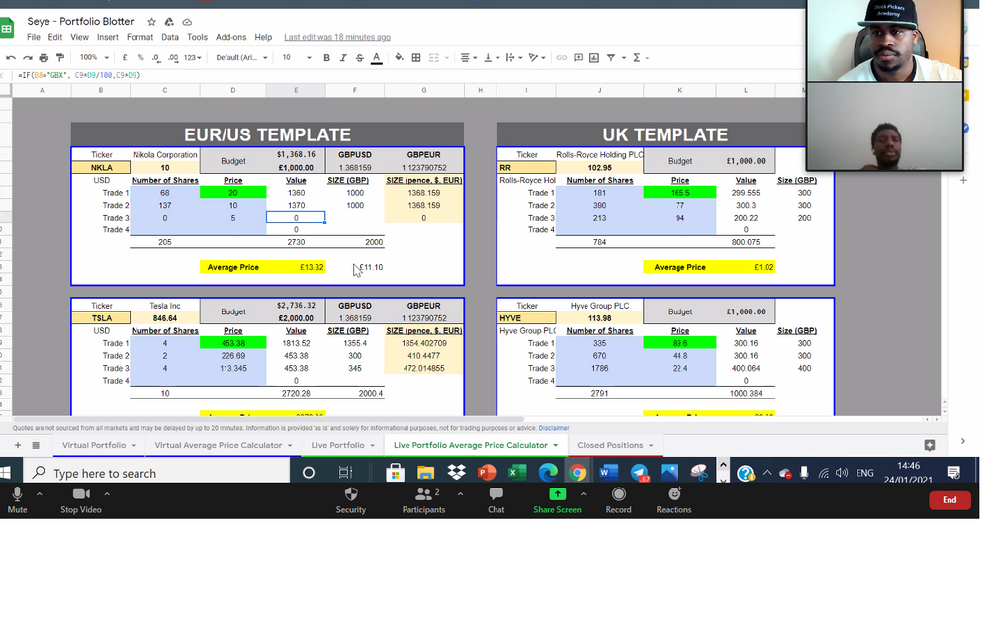Move the document using the folder icon

point(169,22)
